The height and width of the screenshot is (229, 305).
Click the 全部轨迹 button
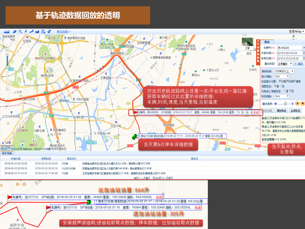click(x=295, y=111)
